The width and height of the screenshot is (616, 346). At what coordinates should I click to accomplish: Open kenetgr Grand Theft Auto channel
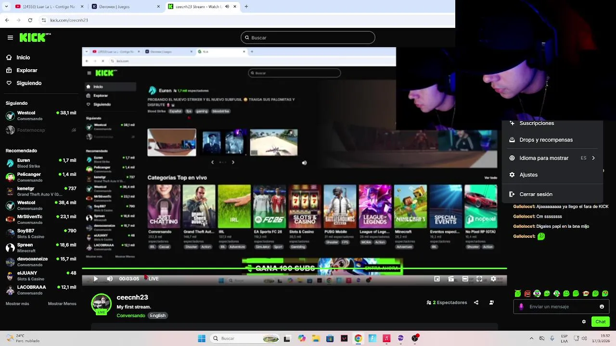coord(41,191)
